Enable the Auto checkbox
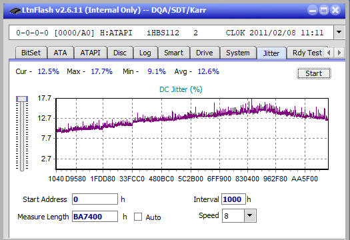 pyautogui.click(x=138, y=217)
